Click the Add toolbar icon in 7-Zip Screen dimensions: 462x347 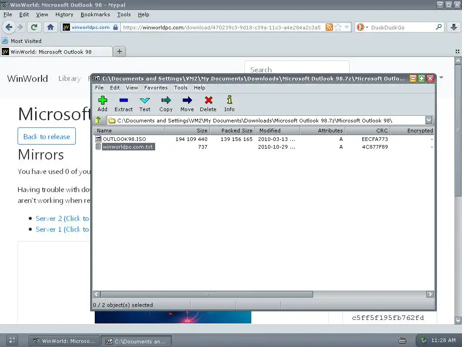coord(102,100)
